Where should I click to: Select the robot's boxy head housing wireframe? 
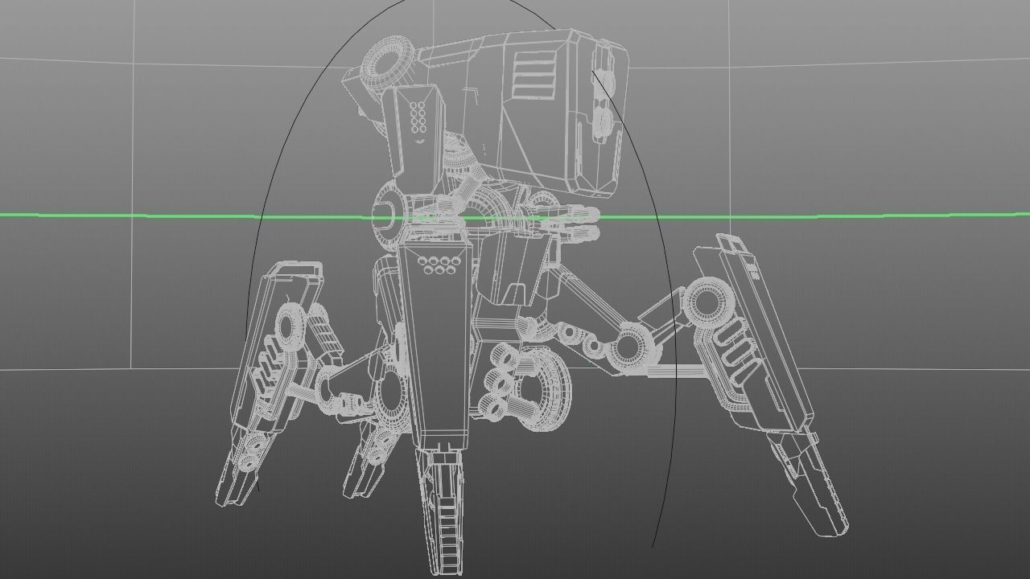click(x=523, y=113)
